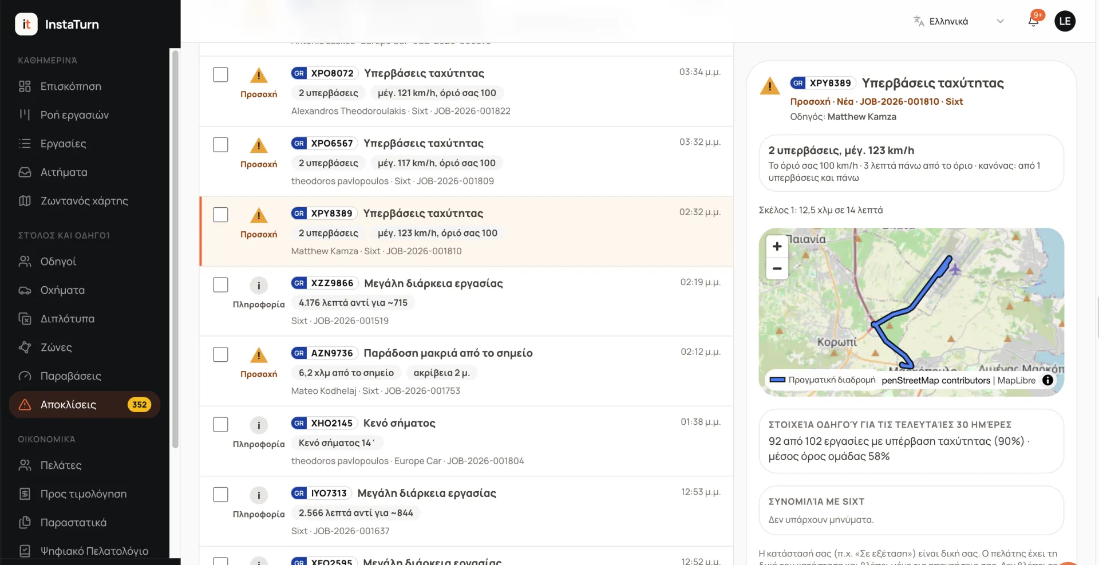Open the LE user avatar menu

pos(1065,21)
